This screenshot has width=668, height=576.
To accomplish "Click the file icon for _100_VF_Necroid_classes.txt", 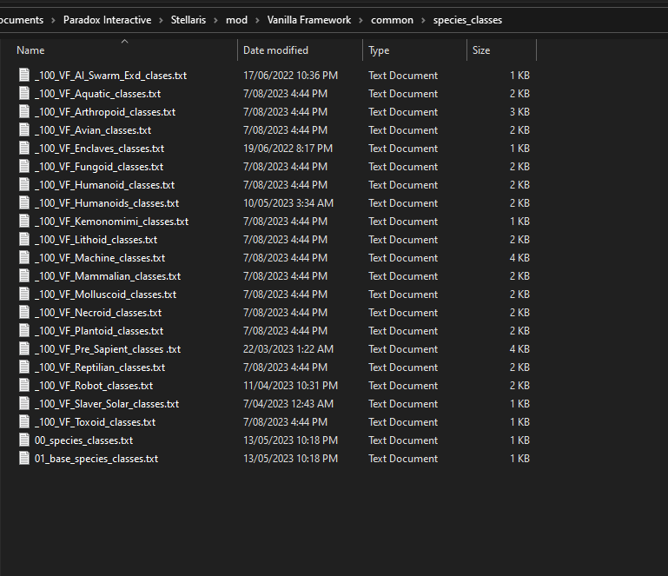I will pos(24,312).
